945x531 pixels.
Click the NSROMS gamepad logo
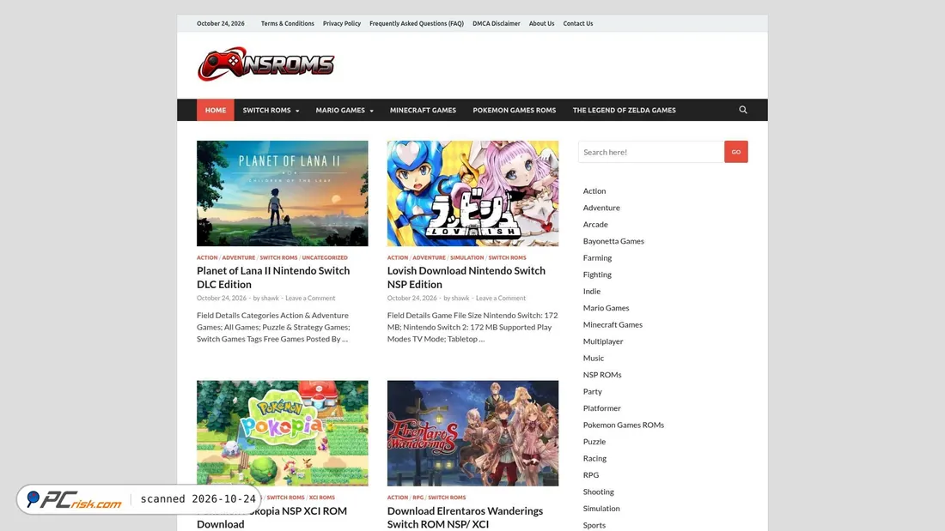(x=265, y=63)
